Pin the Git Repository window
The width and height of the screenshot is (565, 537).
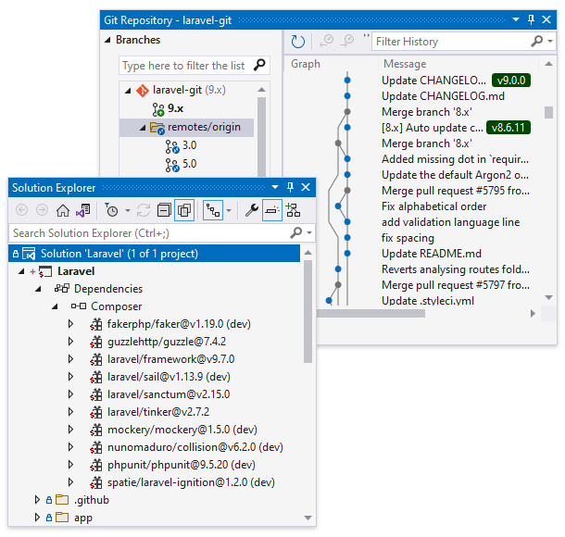(531, 19)
